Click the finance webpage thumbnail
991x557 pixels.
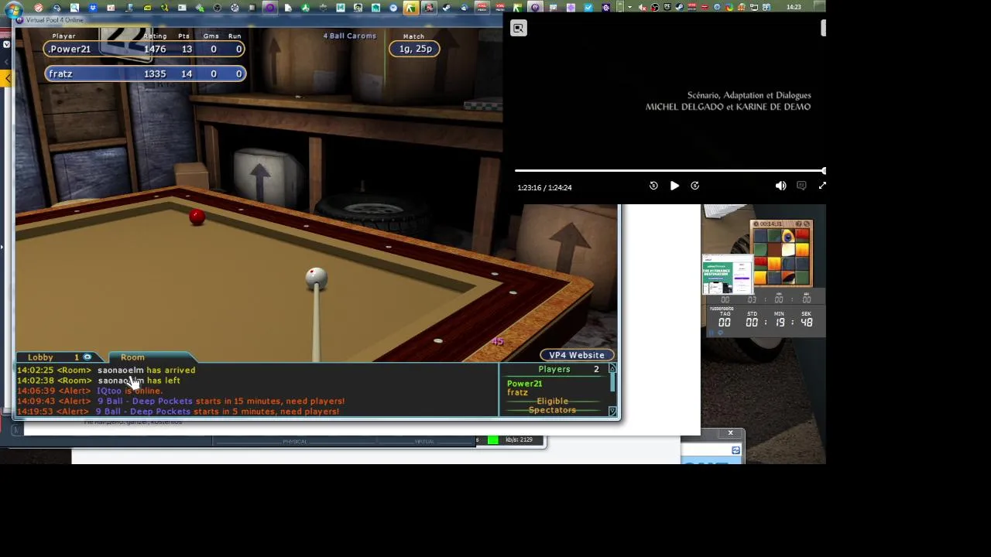728,274
